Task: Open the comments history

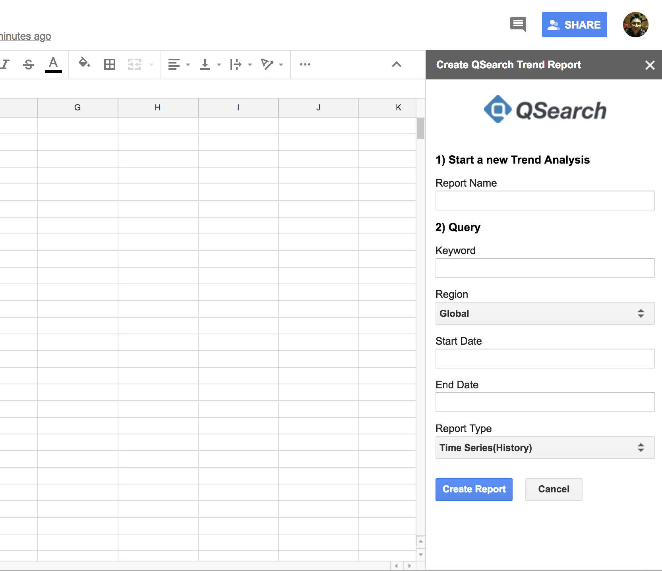Action: (x=518, y=25)
